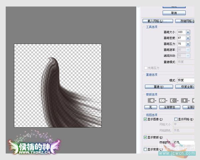The image size is (200, 160).
Task: Click the 工具选项 section heading
Action: [152, 27]
